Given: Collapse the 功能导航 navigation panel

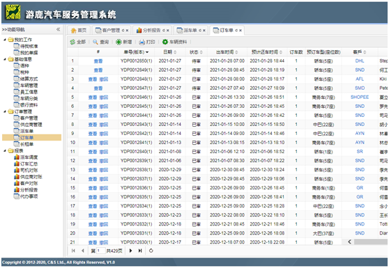Looking at the screenshot, I should click(x=59, y=29).
